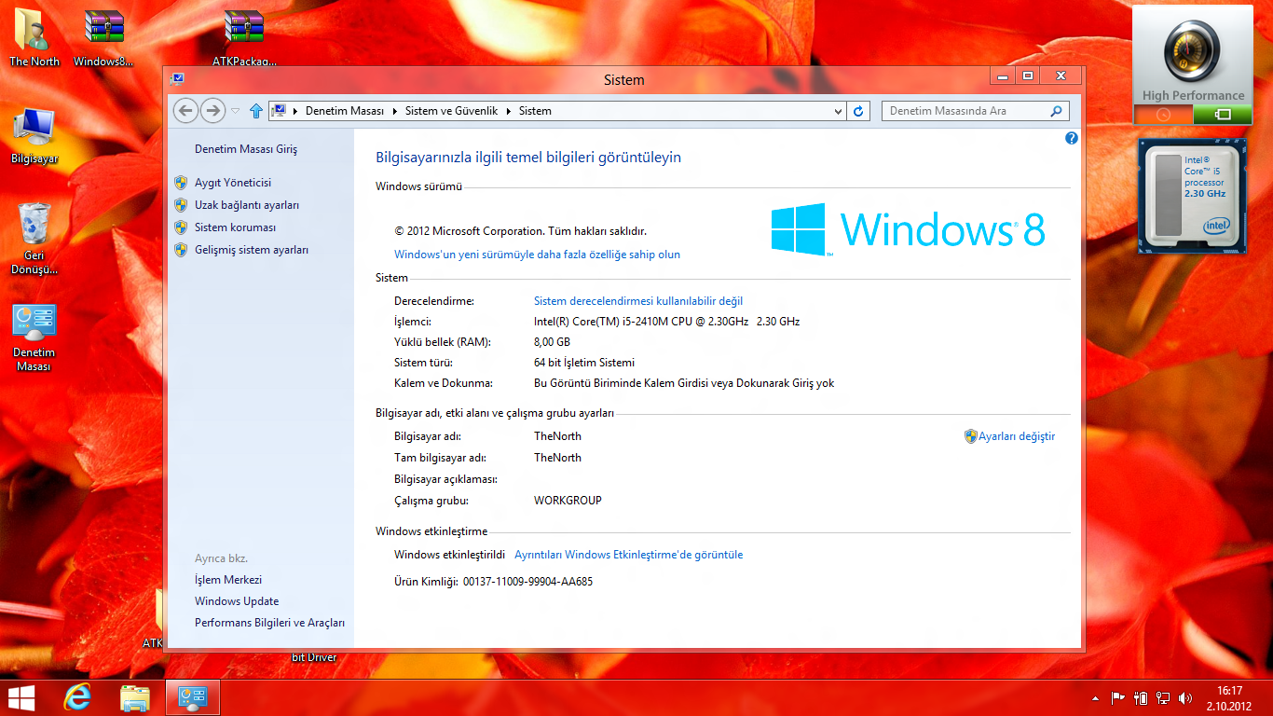Open help with the blue question mark

(x=1071, y=138)
